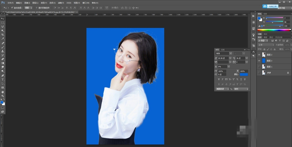Select the Eyedropper tool
Viewport: 292px width, 147px height.
coord(3,39)
